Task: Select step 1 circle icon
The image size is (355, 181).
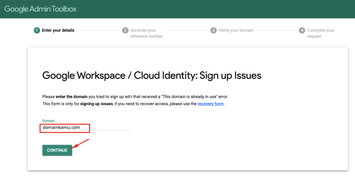Action: pos(37,30)
